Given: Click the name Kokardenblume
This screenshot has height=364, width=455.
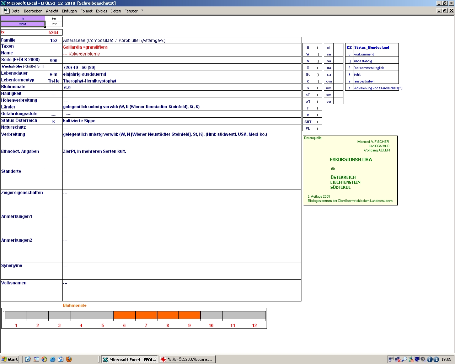Looking at the screenshot, I should click(x=84, y=54).
